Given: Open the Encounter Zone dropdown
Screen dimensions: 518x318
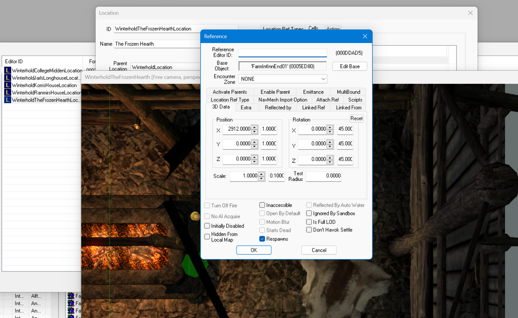Looking at the screenshot, I should pyautogui.click(x=323, y=79).
